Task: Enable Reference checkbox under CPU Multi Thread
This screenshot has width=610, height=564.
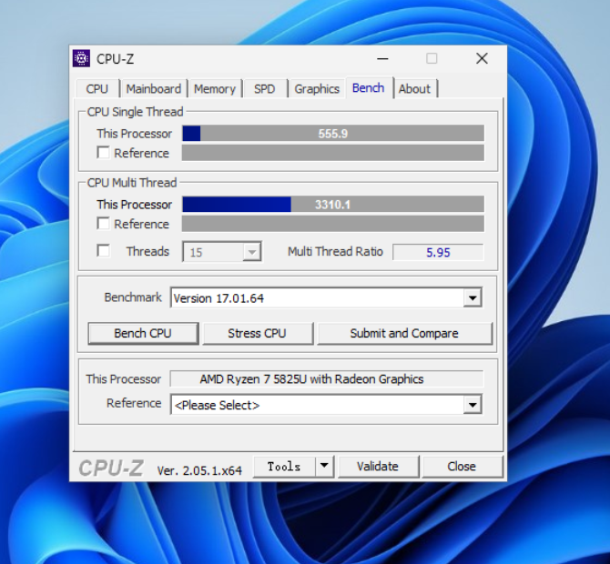Action: [103, 224]
